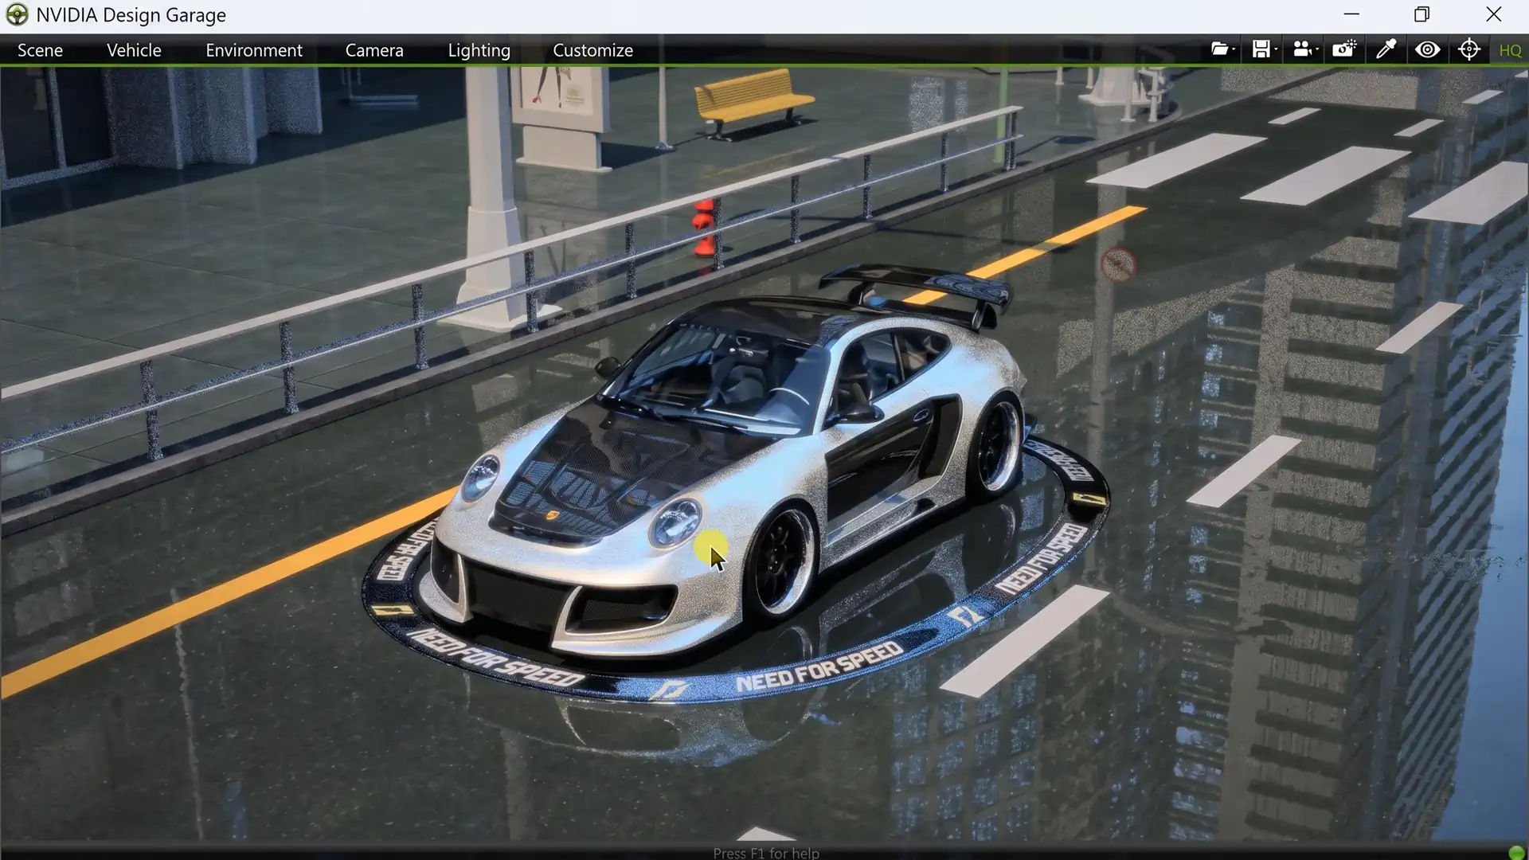Screen dimensions: 1529x860
Task: Click the video camera icon
Action: pos(1301,49)
